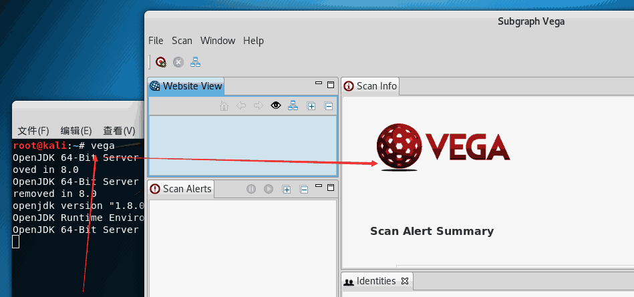Minimize the Scan Alerts panel

pos(319,186)
